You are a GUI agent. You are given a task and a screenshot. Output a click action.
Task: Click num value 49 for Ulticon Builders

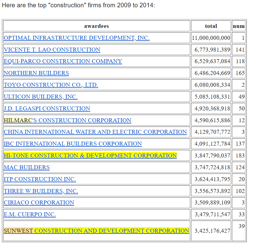[242, 97]
